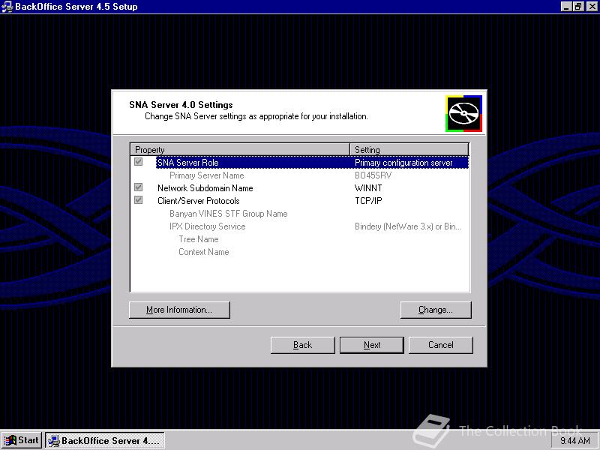
Task: Select the Context Name row
Action: click(300, 252)
